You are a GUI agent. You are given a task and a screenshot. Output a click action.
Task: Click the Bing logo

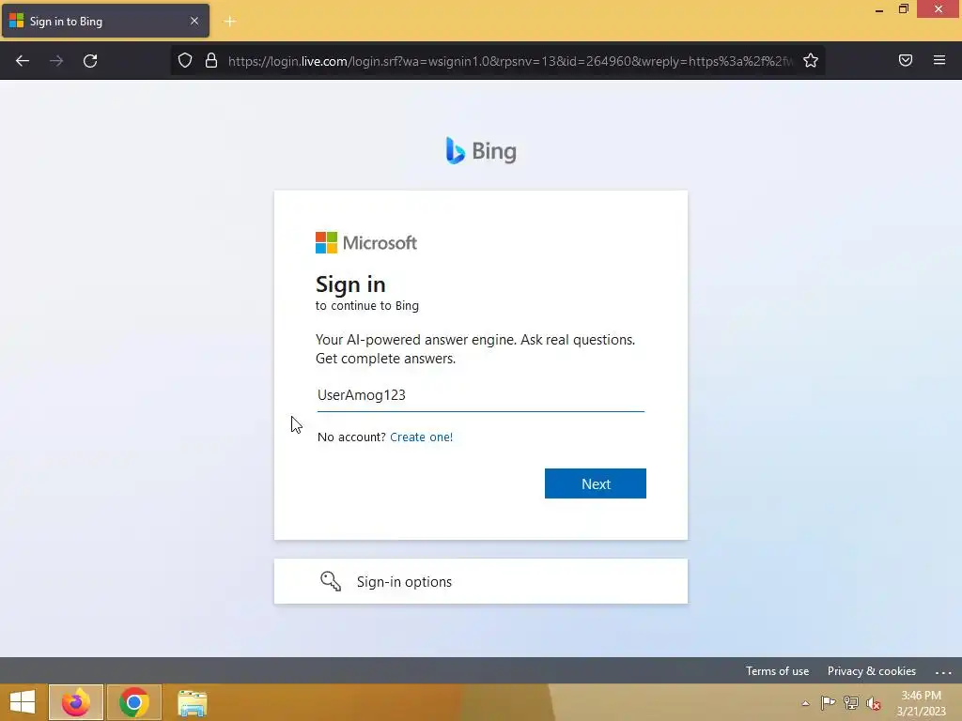[481, 151]
